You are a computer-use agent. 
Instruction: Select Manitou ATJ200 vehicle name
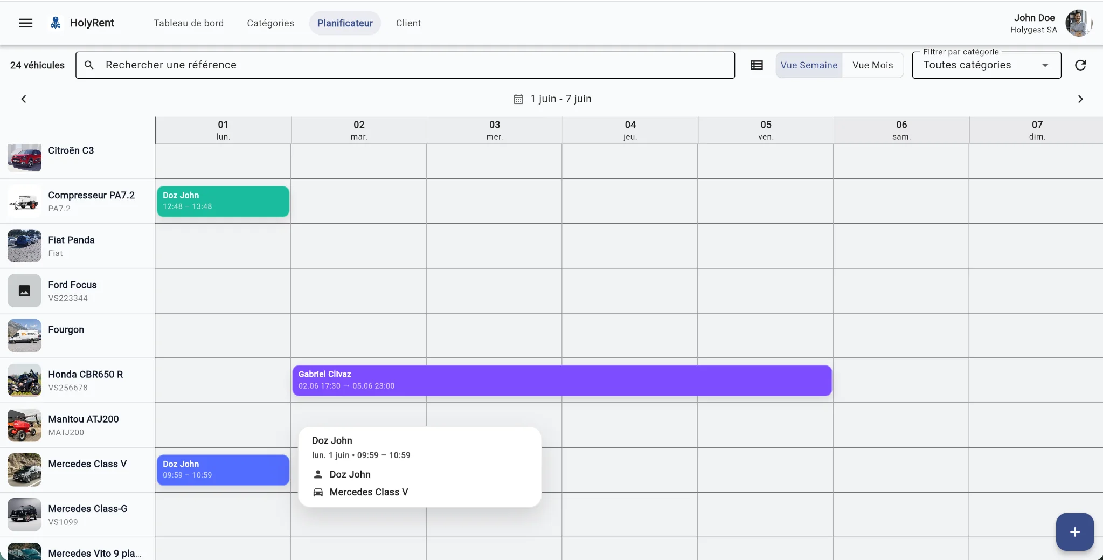84,419
